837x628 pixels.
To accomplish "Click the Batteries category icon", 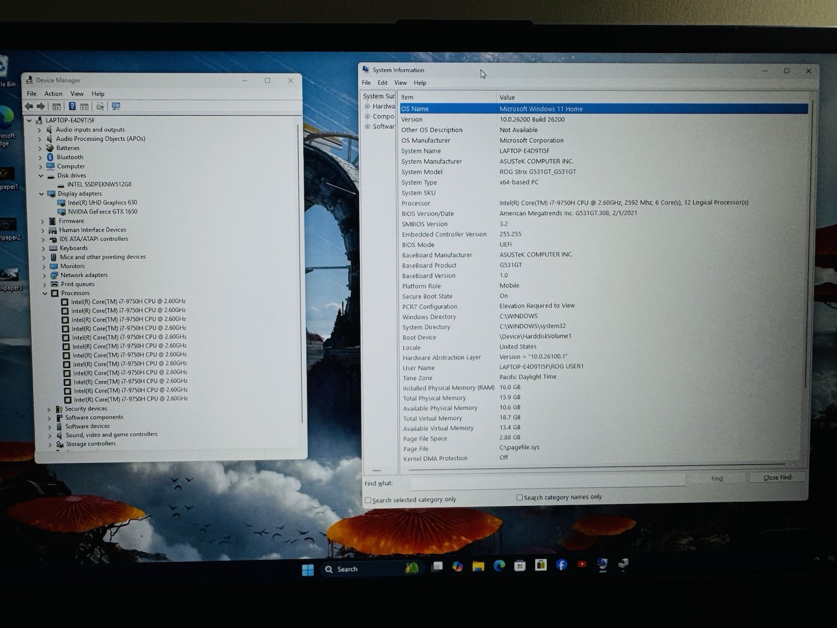I will click(x=50, y=148).
